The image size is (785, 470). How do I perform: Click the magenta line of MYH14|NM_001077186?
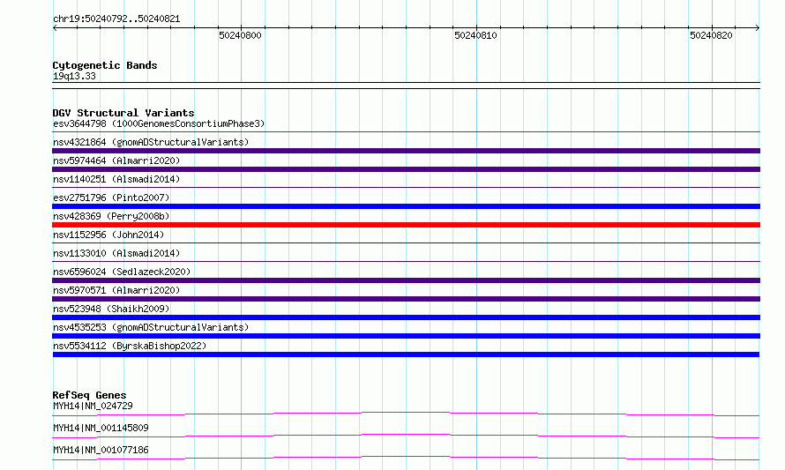coord(406,457)
